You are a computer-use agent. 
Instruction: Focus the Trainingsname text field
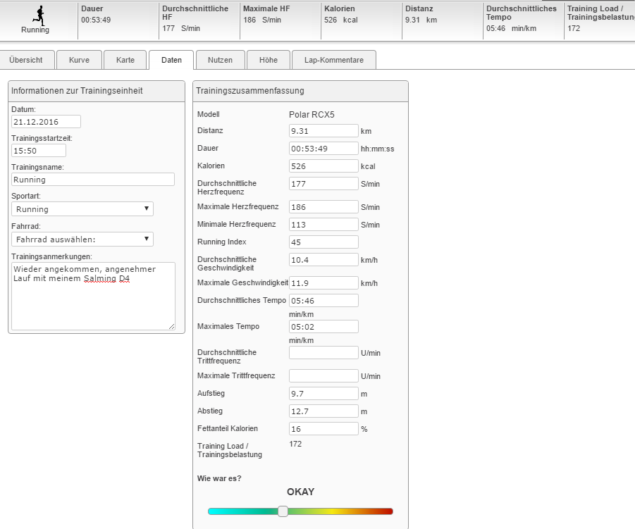coord(93,180)
